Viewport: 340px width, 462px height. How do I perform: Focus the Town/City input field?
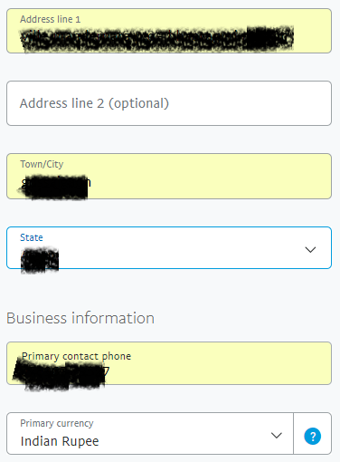(x=169, y=176)
